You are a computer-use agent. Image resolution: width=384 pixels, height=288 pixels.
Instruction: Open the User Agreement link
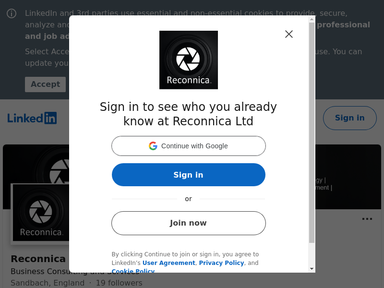168,263
